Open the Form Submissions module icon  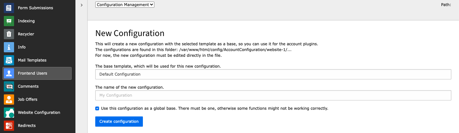pos(9,8)
